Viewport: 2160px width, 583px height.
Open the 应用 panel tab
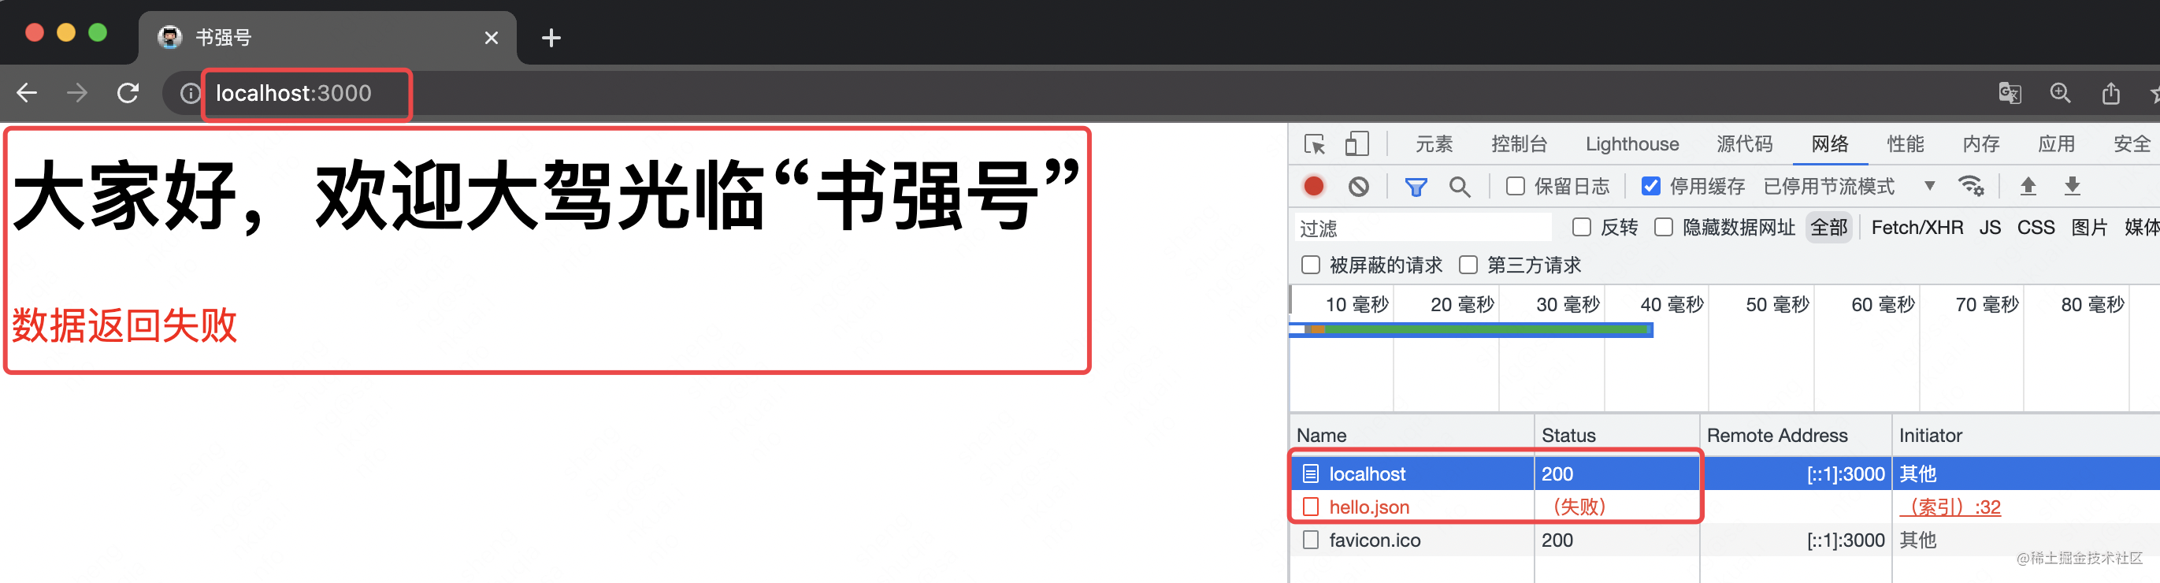click(x=2056, y=144)
